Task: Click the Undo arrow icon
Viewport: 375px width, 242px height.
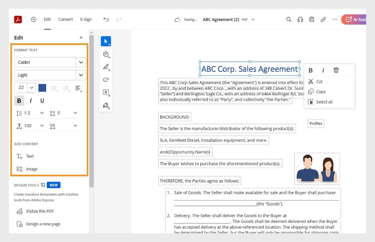Action: pyautogui.click(x=107, y=19)
